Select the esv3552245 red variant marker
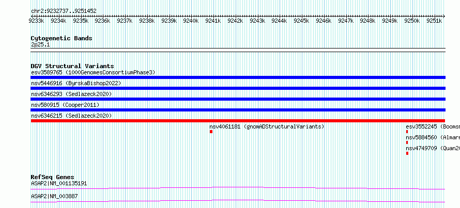Screen dimensions: 460x208 [x=407, y=132]
